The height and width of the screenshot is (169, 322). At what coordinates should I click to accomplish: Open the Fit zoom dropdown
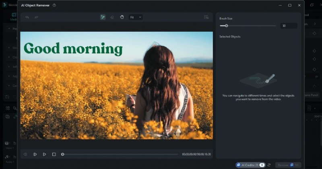tap(135, 17)
